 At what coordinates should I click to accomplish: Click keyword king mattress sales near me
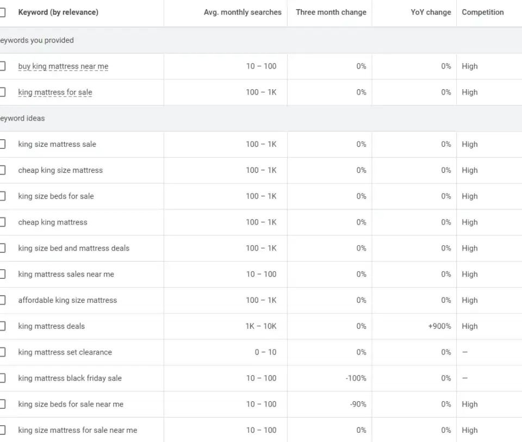66,274
